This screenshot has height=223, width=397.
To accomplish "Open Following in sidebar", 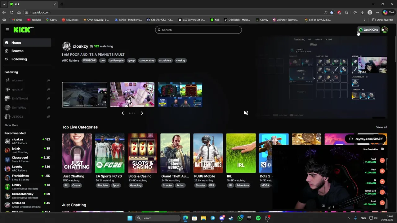I will tap(27, 59).
